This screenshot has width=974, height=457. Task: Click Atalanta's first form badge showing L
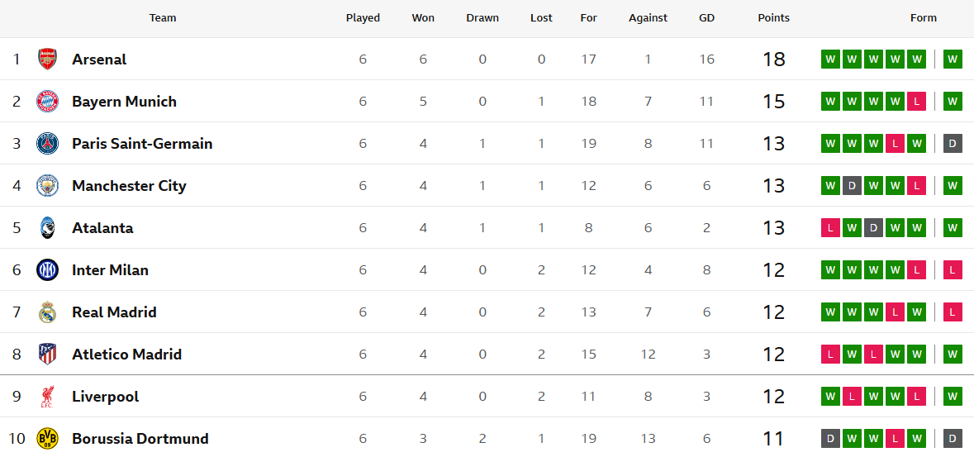pyautogui.click(x=830, y=227)
